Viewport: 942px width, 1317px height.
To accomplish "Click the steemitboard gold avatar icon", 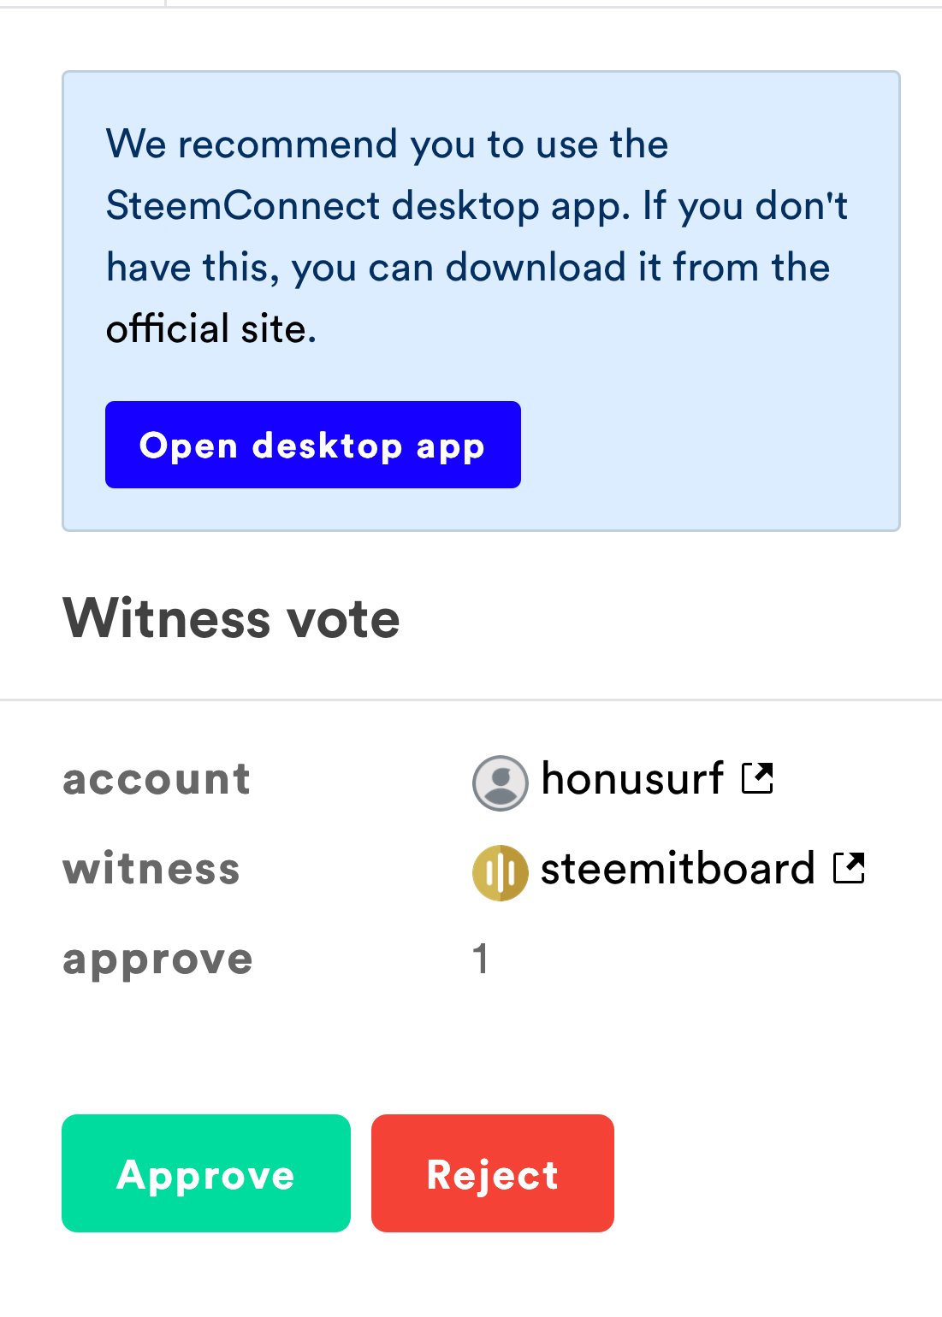I will click(500, 873).
